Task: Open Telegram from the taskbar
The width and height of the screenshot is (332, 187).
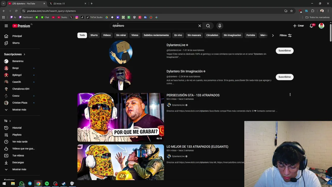Action: (30, 184)
